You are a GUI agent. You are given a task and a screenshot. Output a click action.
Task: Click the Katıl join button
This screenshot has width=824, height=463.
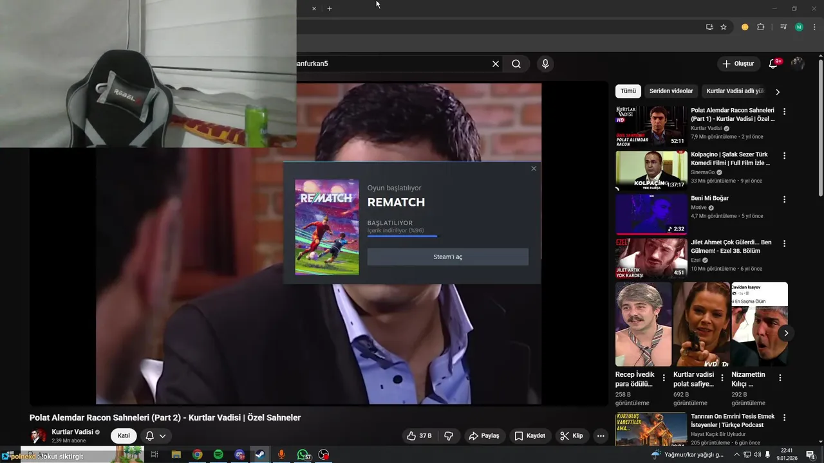point(124,436)
